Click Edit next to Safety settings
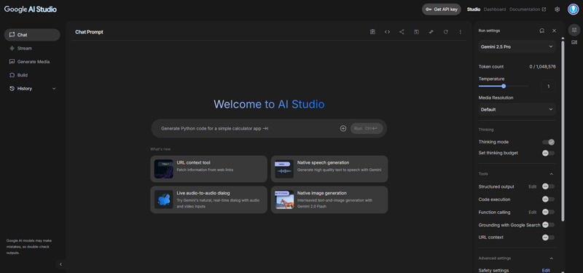This screenshot has width=583, height=273. point(545,270)
